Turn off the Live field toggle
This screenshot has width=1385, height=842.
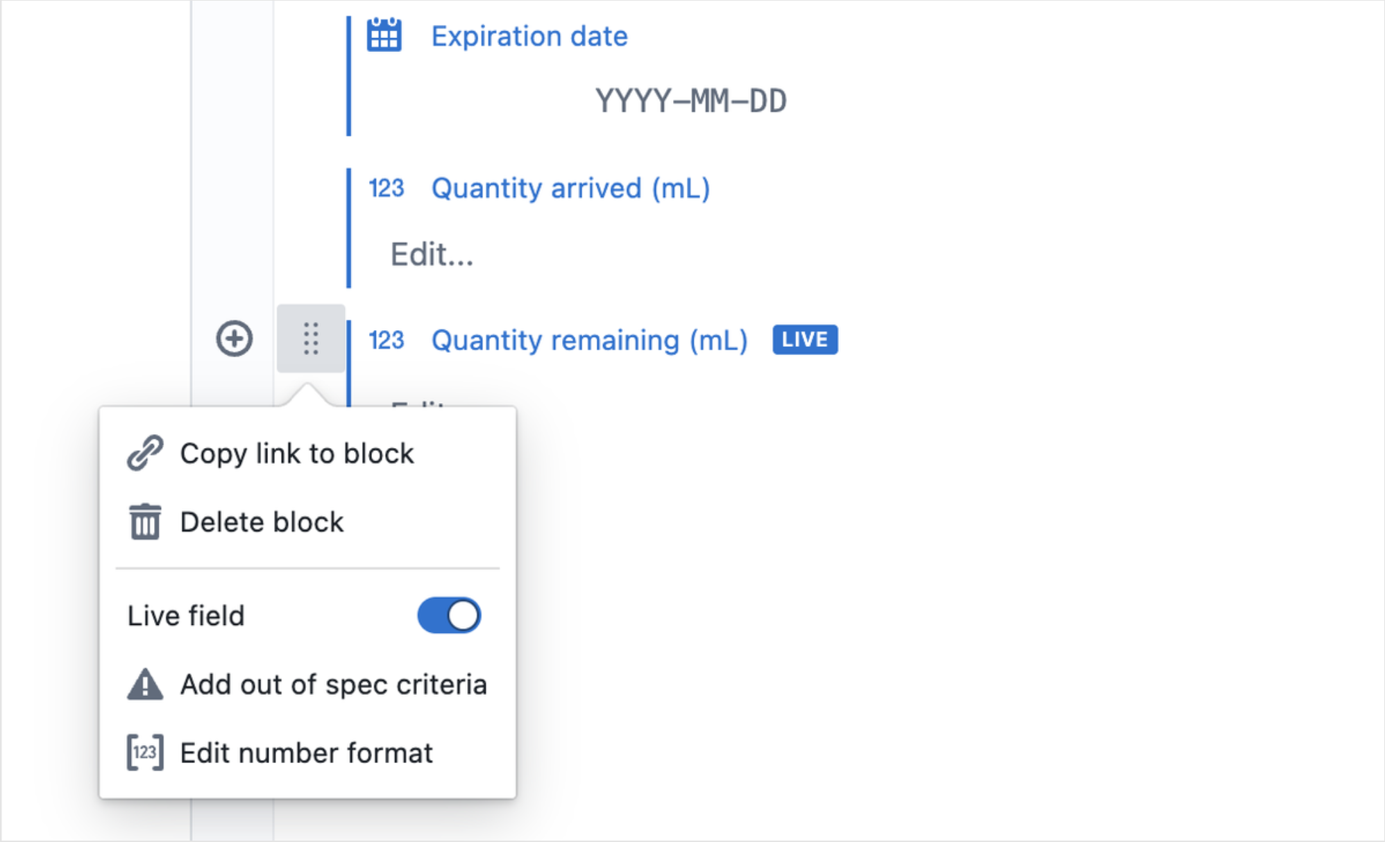[x=449, y=615]
